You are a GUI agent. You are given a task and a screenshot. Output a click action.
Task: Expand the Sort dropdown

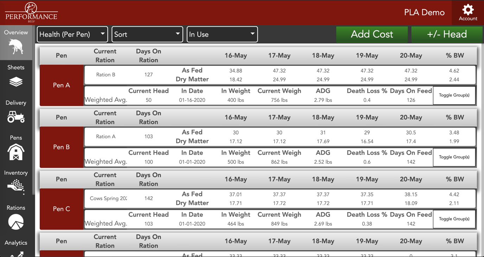pos(147,34)
